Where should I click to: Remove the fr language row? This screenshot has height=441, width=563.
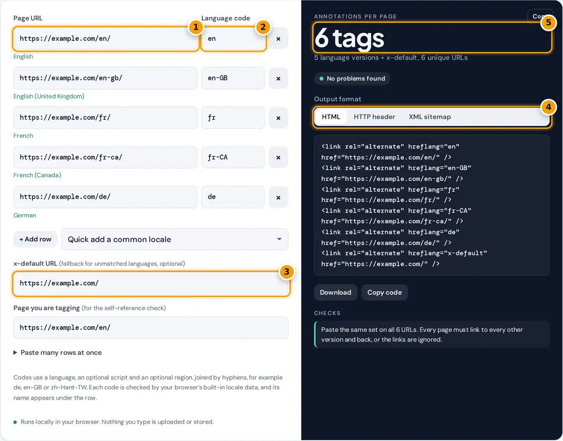point(278,118)
